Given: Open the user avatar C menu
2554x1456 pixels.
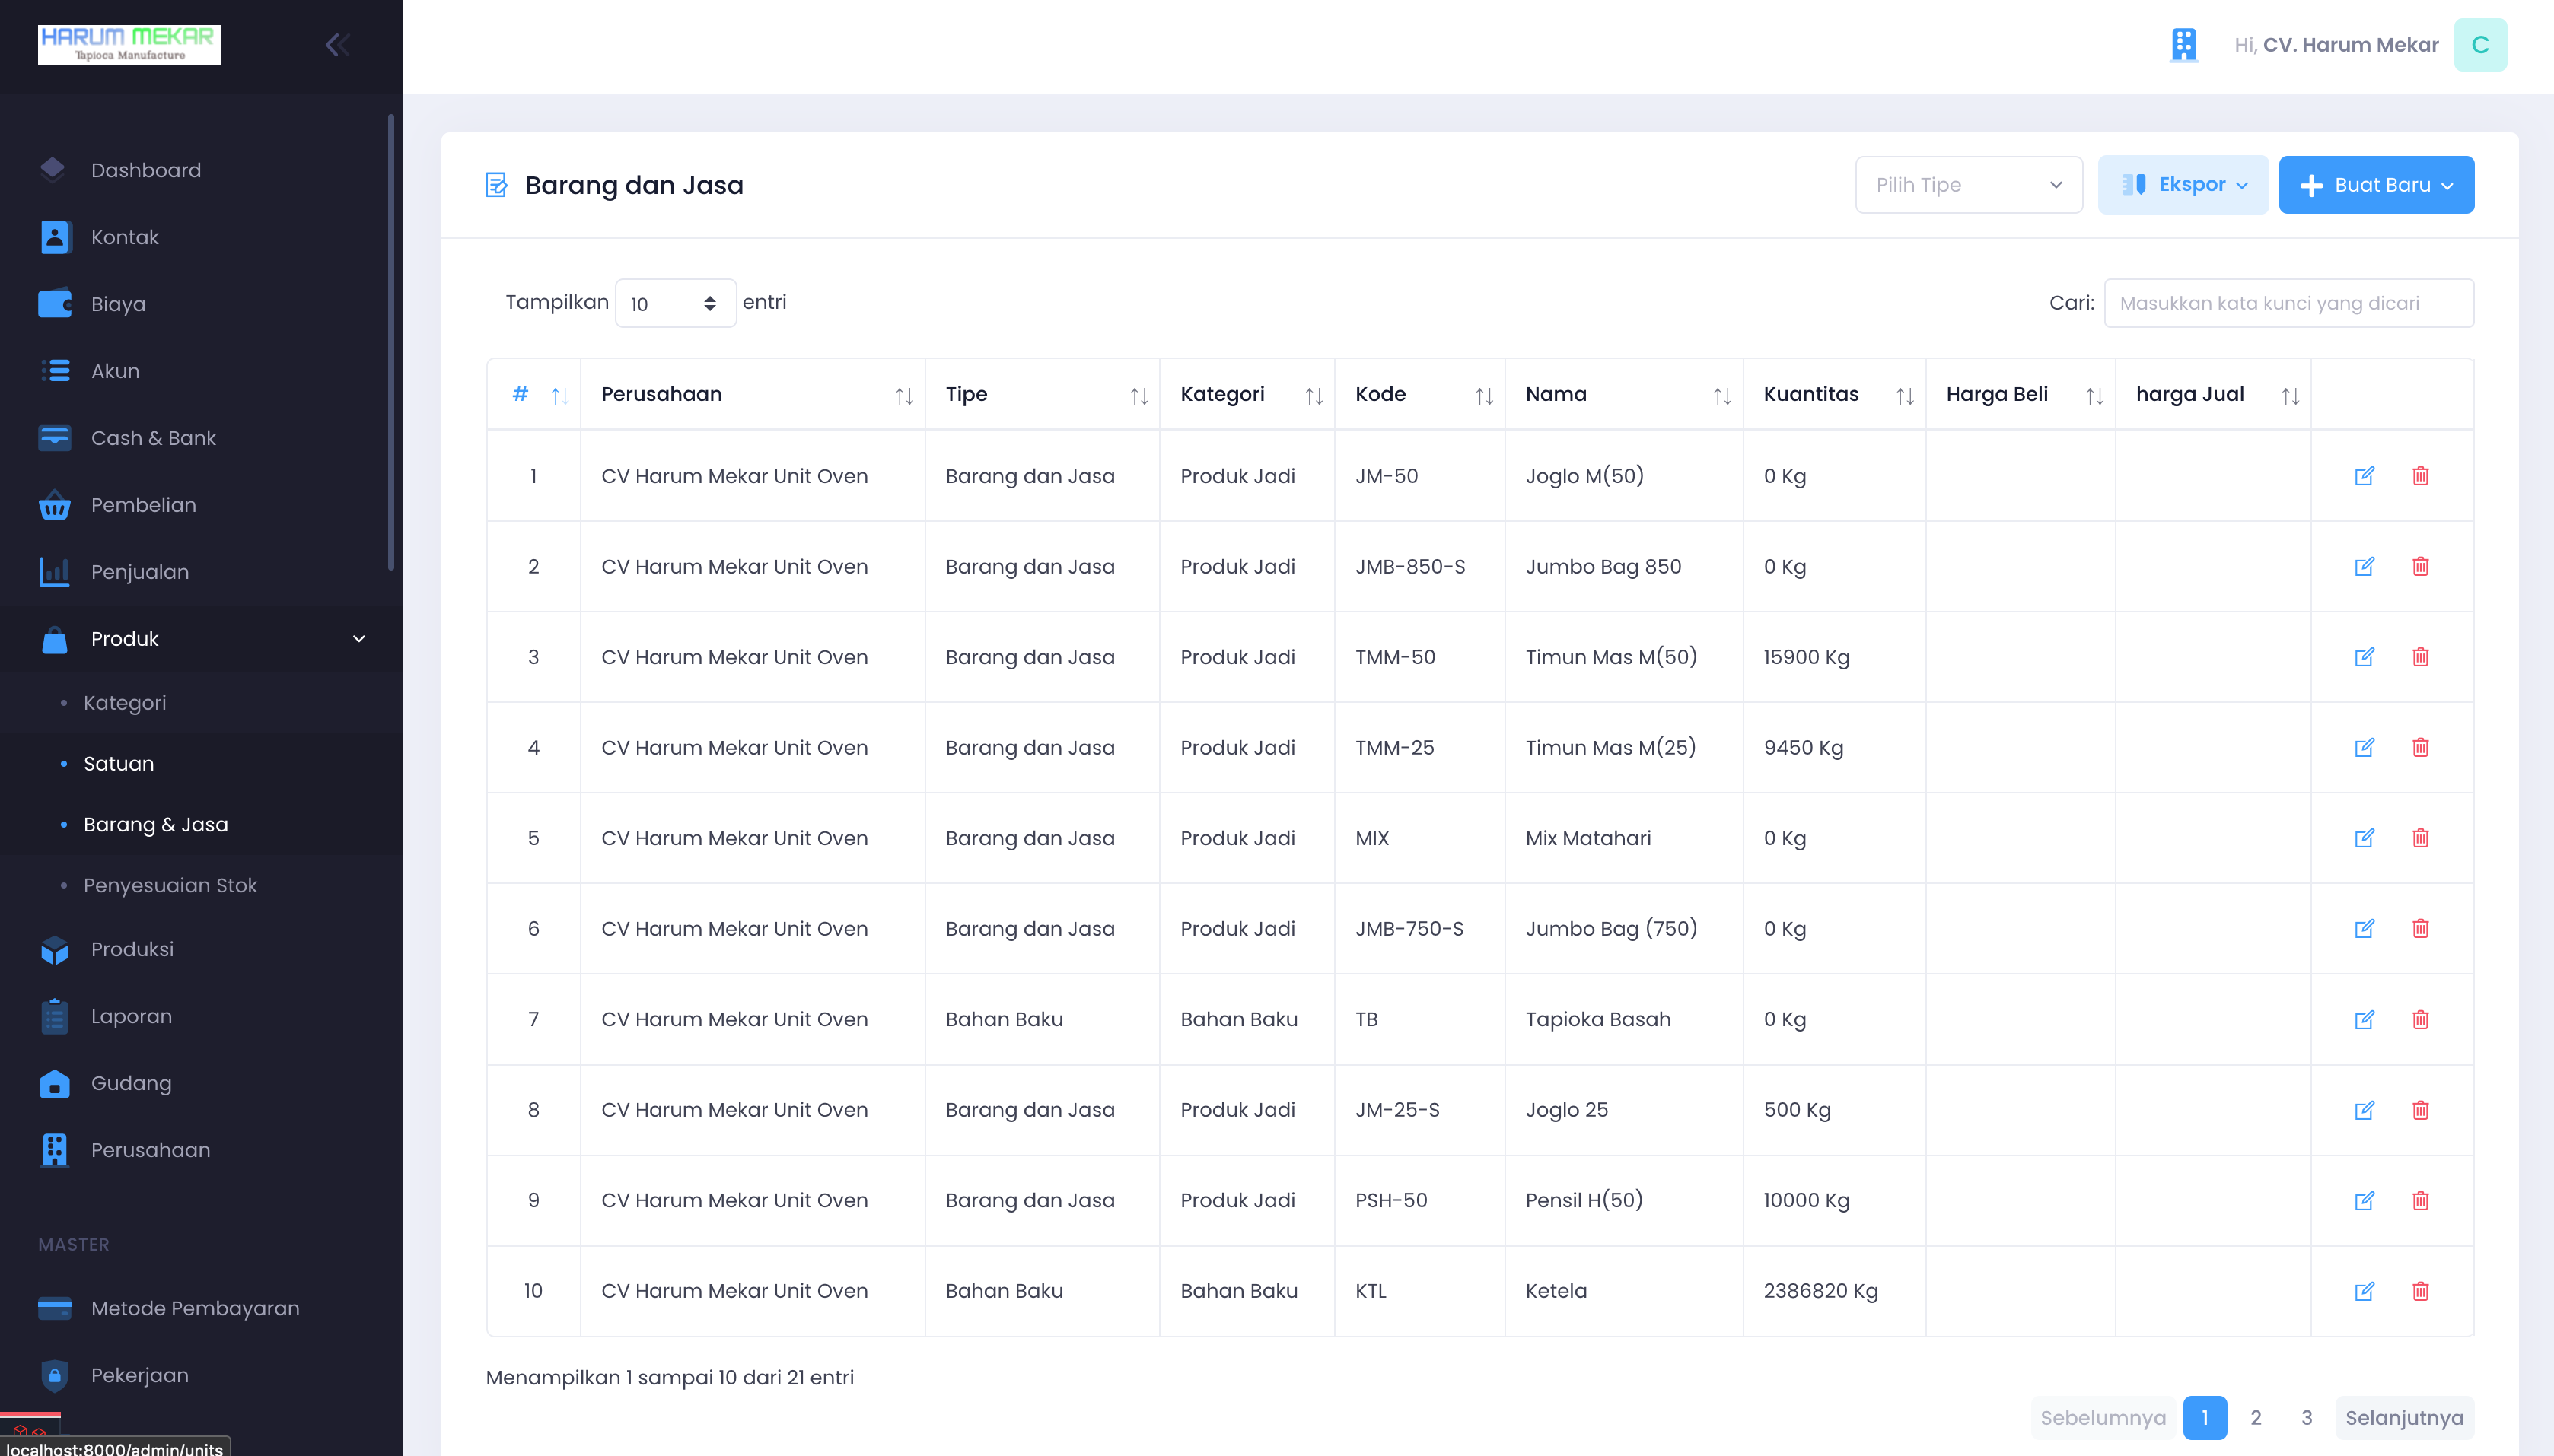Looking at the screenshot, I should click(x=2480, y=45).
